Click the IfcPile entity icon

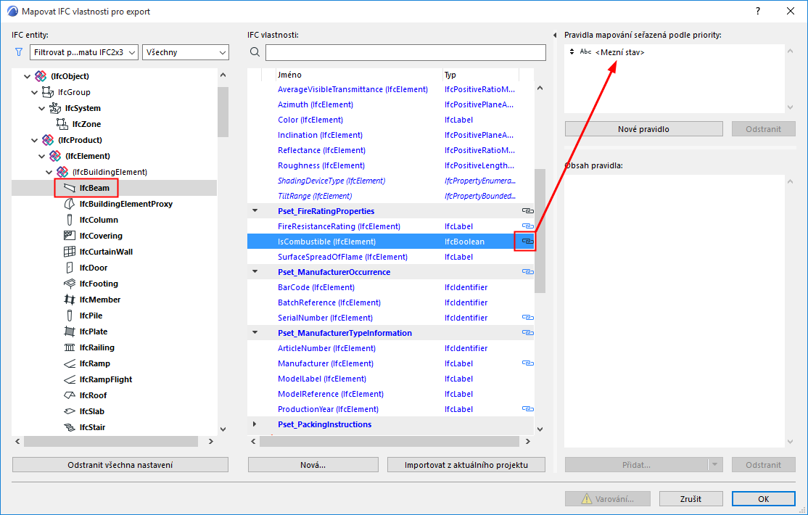pyautogui.click(x=70, y=316)
